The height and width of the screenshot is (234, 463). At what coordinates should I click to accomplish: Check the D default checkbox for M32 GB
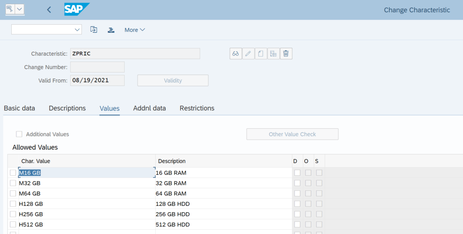(x=297, y=183)
